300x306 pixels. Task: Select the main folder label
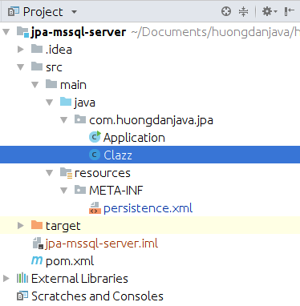[x=73, y=85]
